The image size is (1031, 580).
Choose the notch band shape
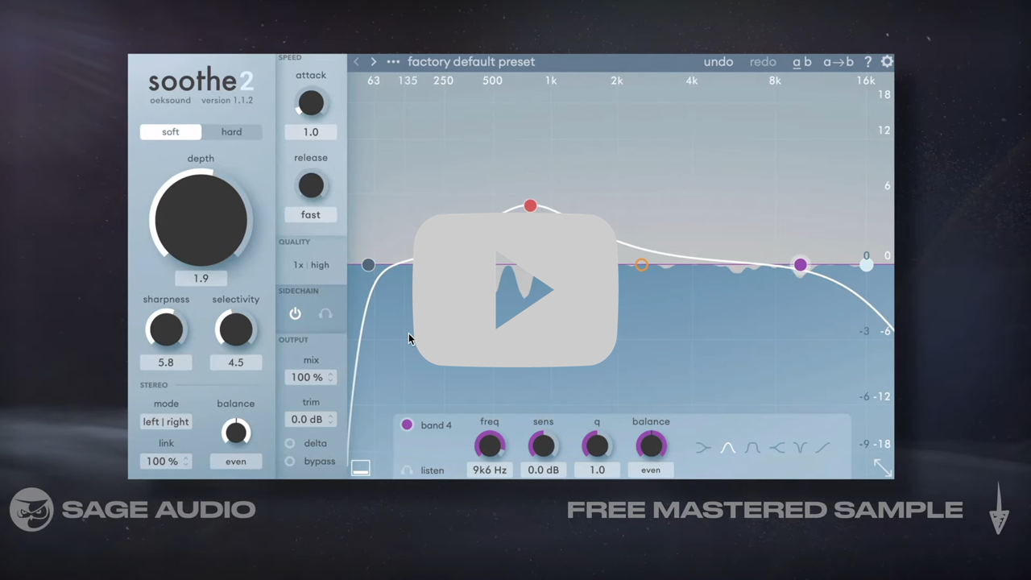click(800, 447)
